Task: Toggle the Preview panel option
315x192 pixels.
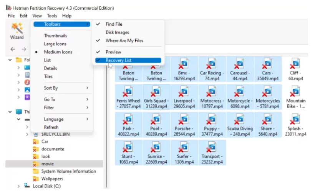Action: coord(128,52)
